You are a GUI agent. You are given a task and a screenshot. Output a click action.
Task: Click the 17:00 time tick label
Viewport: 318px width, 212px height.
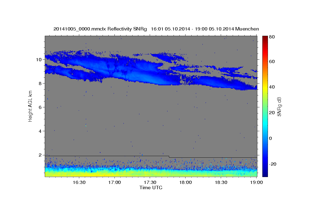[114, 183]
